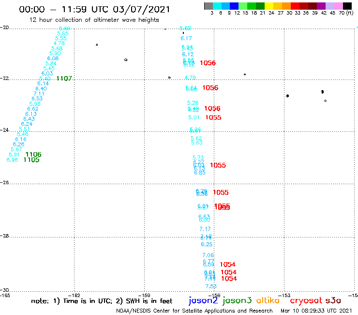The image size is (358, 315).
Task: Click the jason2 satellite legend label
Action: tap(203, 300)
